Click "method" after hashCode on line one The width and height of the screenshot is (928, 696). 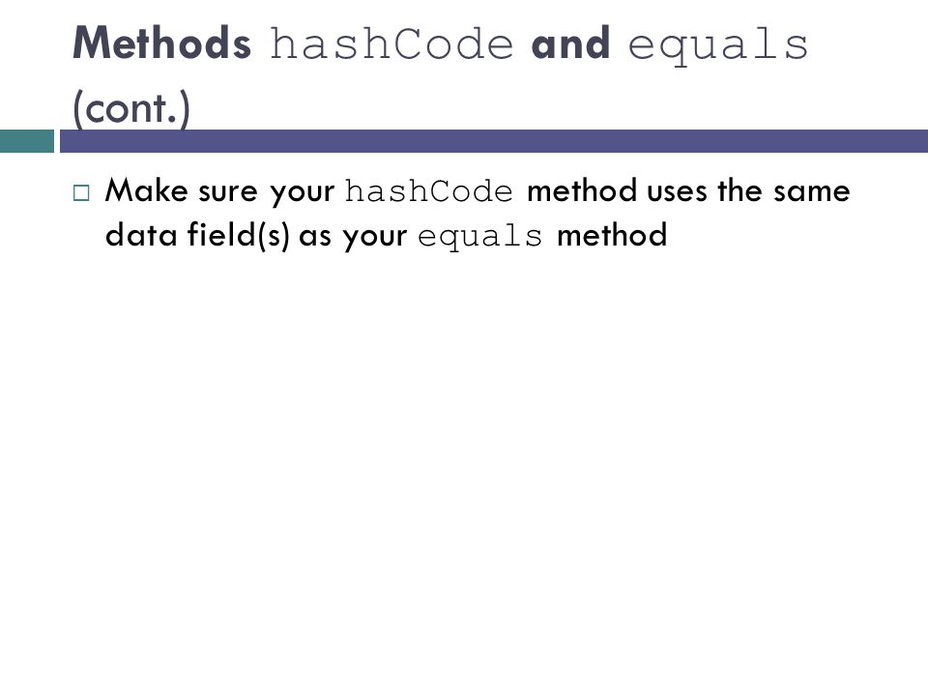tap(581, 190)
